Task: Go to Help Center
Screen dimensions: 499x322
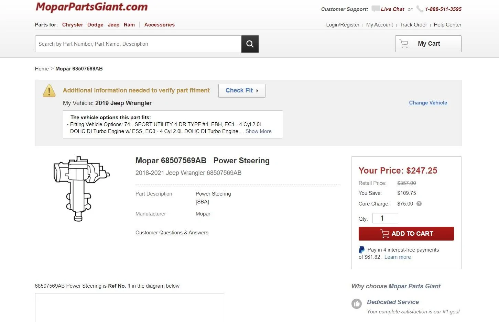Action: click(x=447, y=25)
